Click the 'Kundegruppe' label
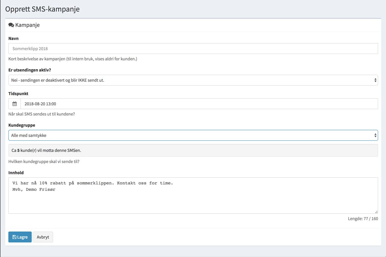Image resolution: width=386 pixels, height=257 pixels. 22,125
